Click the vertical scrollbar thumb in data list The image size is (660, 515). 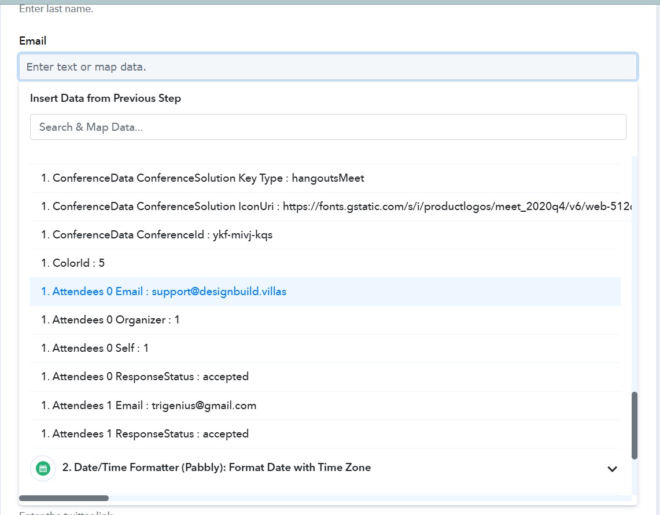click(x=635, y=425)
